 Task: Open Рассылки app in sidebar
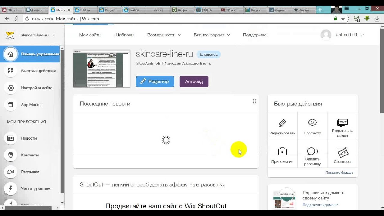(30, 172)
